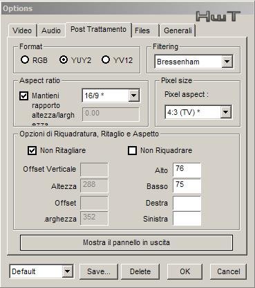The width and height of the screenshot is (255, 288).
Task: Open the Default preset dropdown
Action: [41, 271]
